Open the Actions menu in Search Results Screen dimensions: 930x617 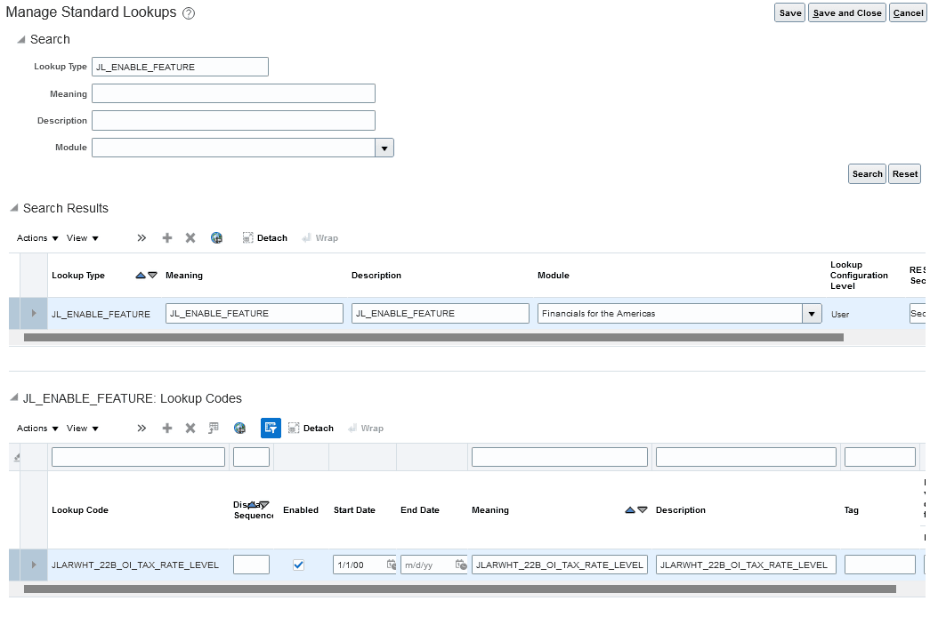point(34,237)
